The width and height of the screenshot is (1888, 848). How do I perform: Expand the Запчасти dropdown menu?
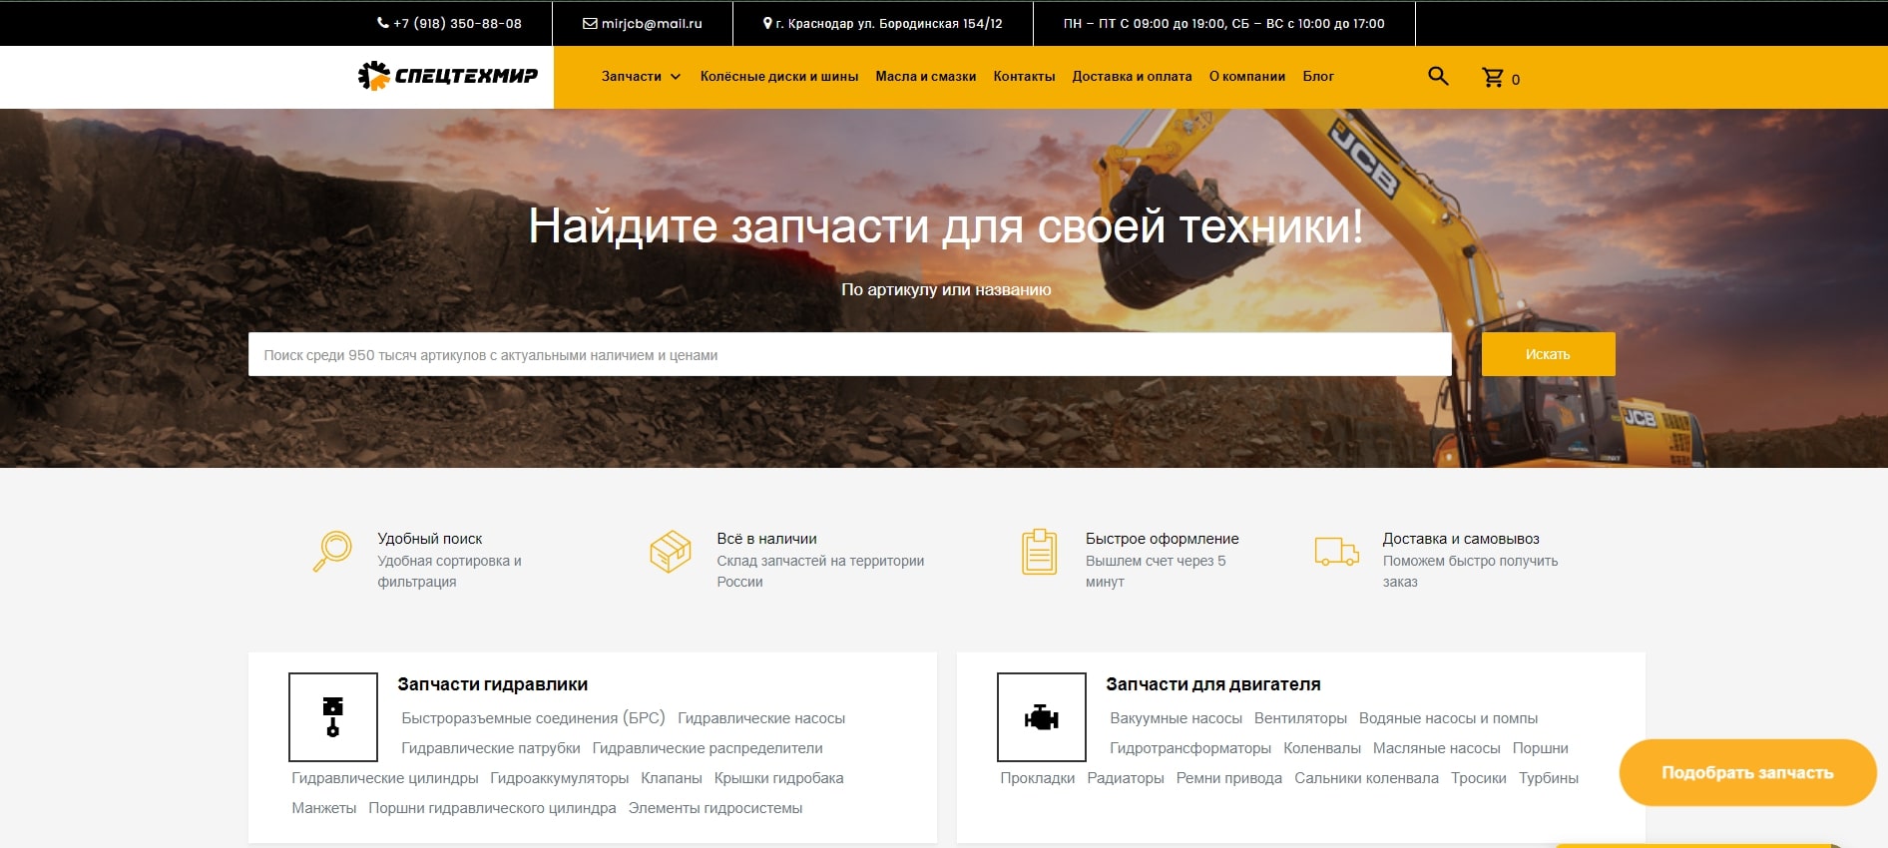tap(641, 76)
